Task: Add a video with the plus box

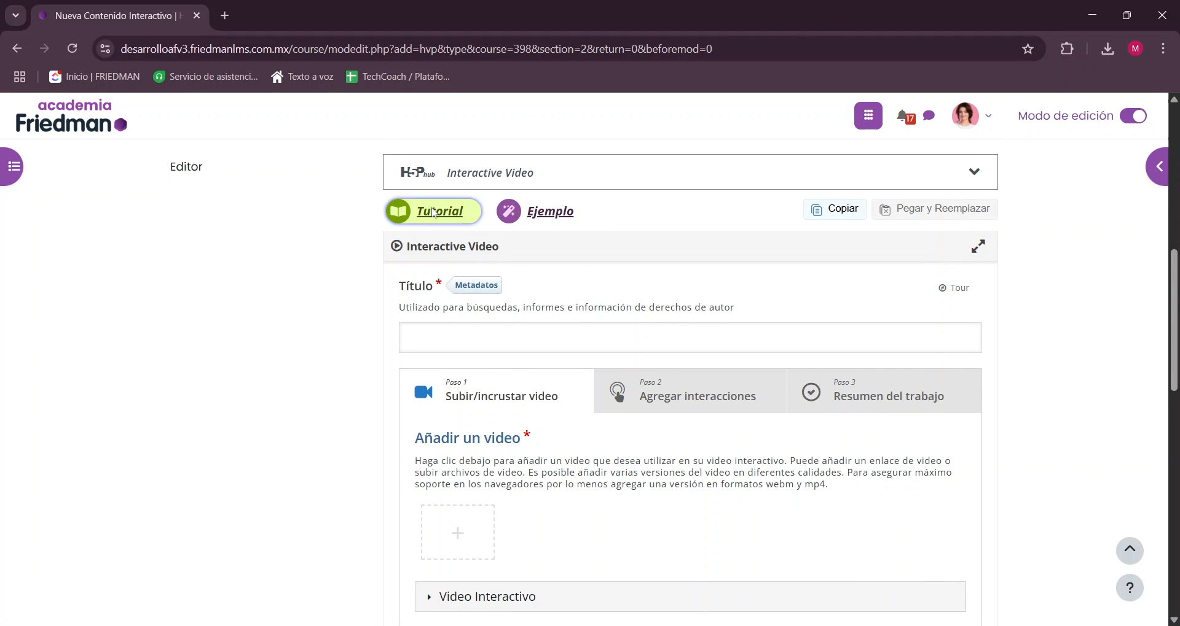Action: click(458, 532)
